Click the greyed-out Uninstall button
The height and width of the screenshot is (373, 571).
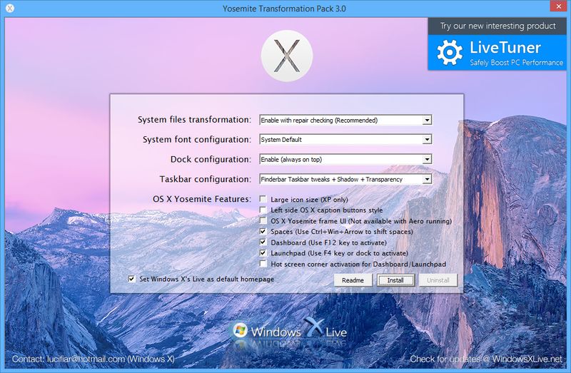pyautogui.click(x=438, y=280)
